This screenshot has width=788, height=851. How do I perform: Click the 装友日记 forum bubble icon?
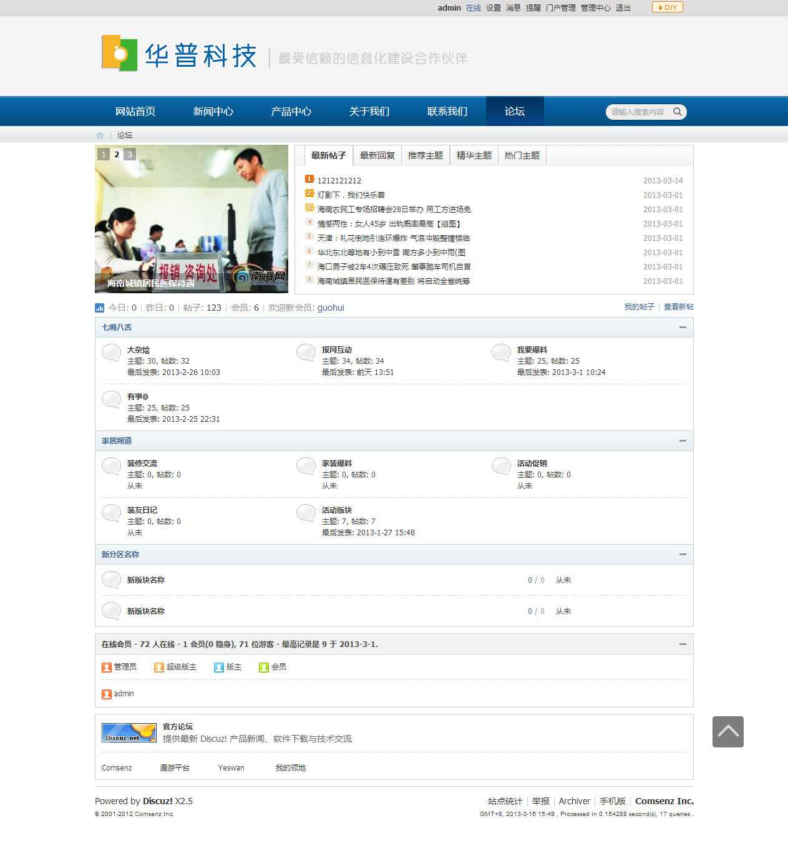[x=112, y=513]
